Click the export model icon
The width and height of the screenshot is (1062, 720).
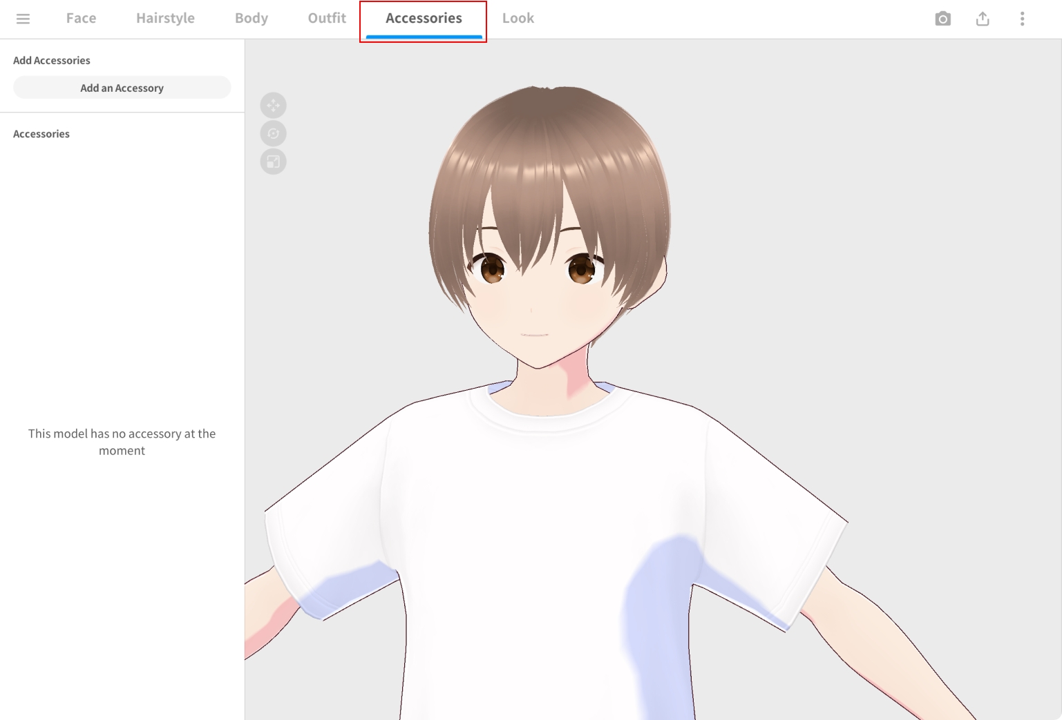coord(983,19)
